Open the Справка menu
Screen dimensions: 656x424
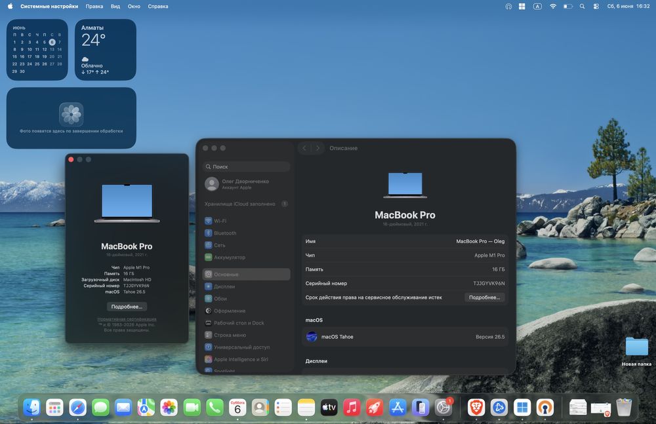[x=157, y=7]
